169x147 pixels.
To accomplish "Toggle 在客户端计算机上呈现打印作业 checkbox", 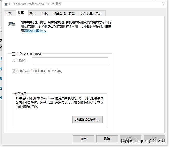I will pyautogui.click(x=14, y=71).
